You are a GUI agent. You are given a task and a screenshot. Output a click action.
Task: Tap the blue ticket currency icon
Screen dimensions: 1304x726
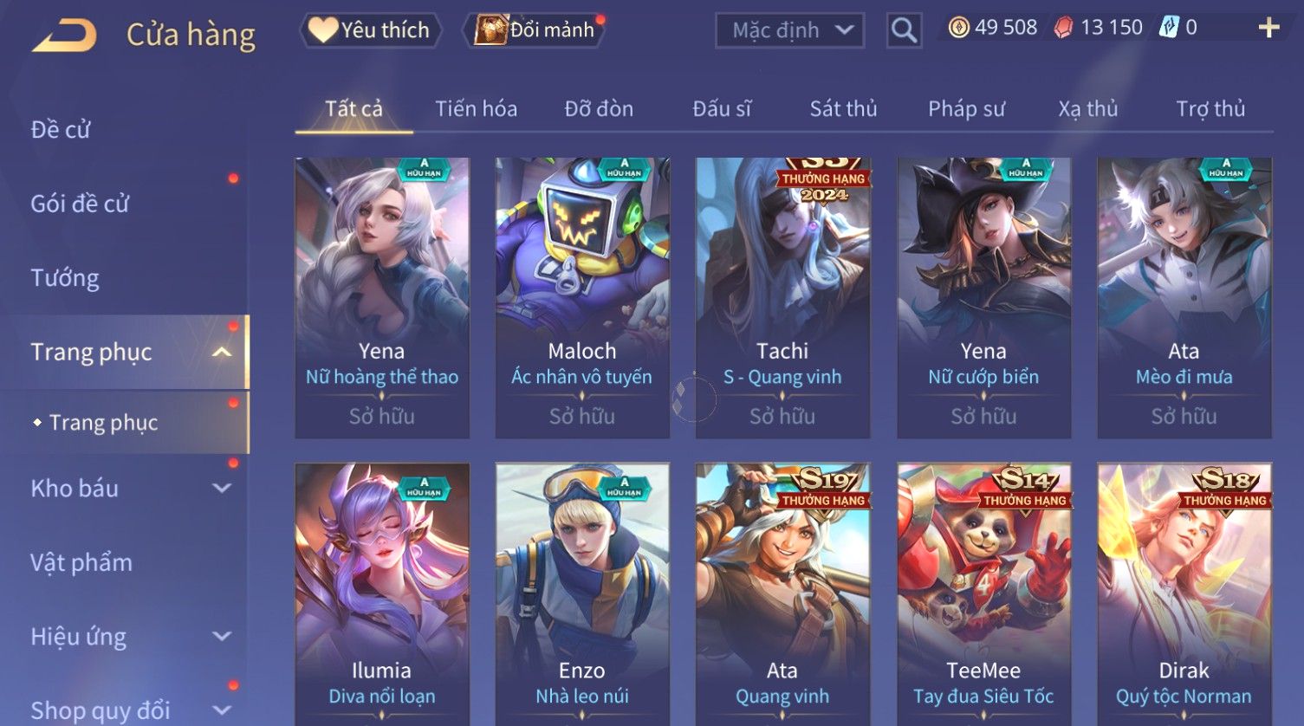pos(1169,28)
